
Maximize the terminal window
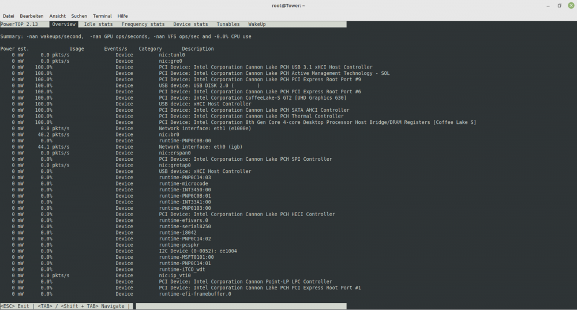[x=559, y=6]
